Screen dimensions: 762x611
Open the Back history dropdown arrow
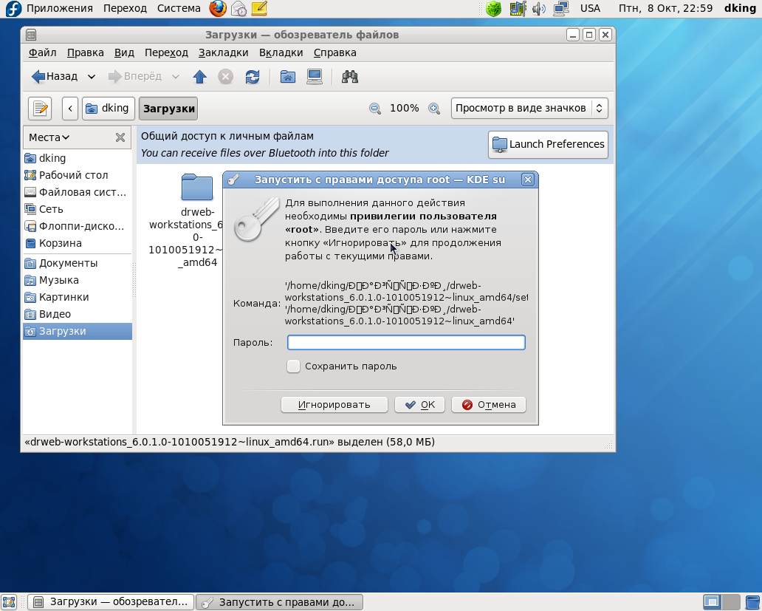tap(92, 77)
